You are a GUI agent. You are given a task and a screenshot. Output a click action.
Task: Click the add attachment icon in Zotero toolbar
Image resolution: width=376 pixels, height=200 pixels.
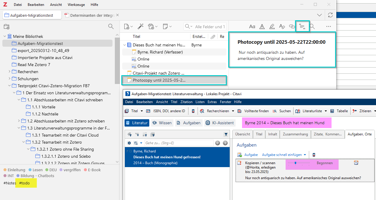point(153,26)
